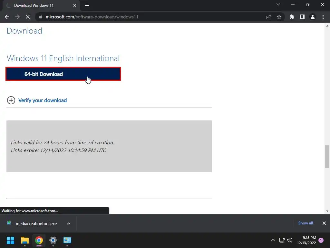Click the Download heading text
The height and width of the screenshot is (248, 330).
(x=24, y=31)
